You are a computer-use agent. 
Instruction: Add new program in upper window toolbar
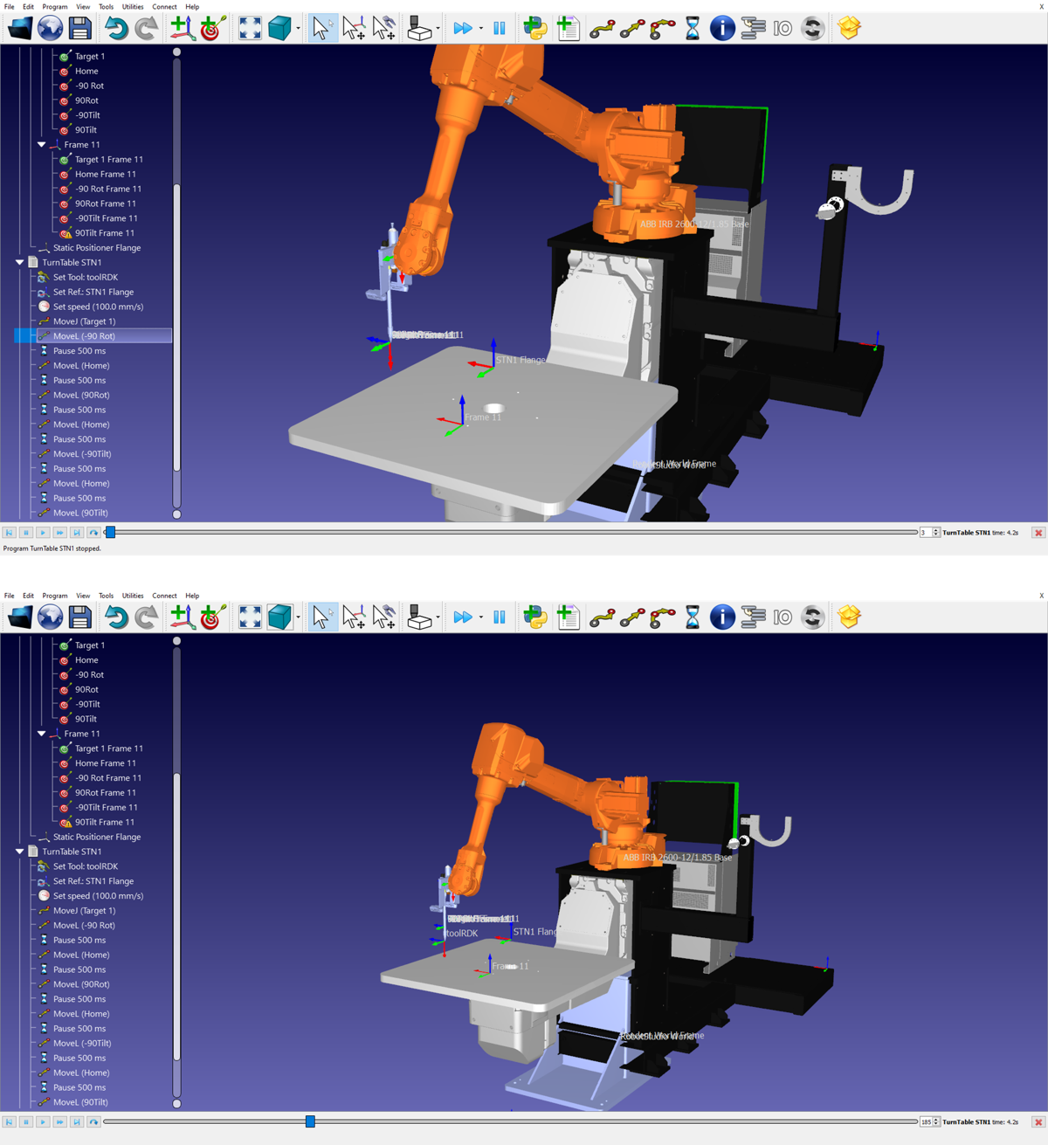click(569, 28)
